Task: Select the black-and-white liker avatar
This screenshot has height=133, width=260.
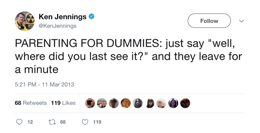Action: [x=138, y=103]
